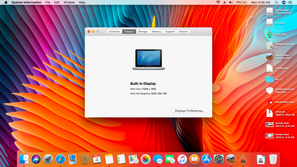Open the clock showing Mon 5:30 AM
The height and width of the screenshot is (167, 297).
click(x=260, y=2)
